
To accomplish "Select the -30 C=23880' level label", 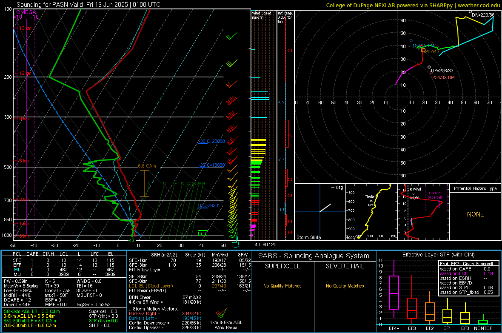I will (x=212, y=141).
